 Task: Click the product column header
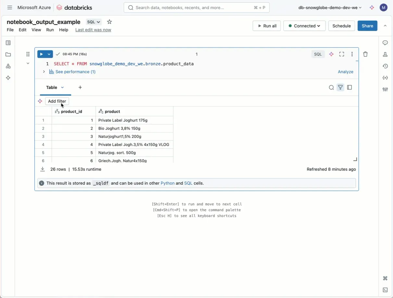coord(134,111)
